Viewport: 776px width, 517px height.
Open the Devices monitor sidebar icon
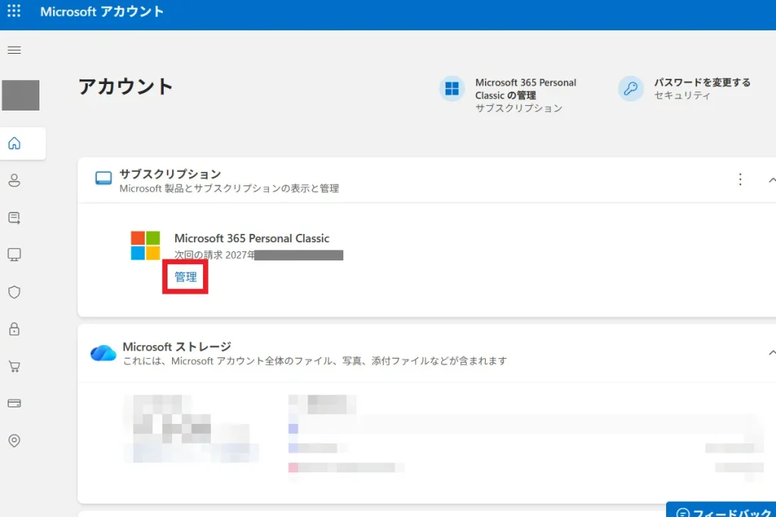click(x=14, y=254)
